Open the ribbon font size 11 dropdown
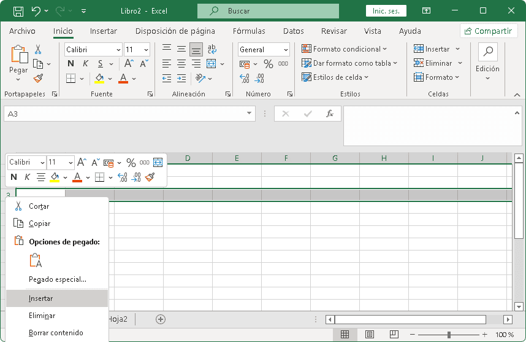The height and width of the screenshot is (342, 526). coord(147,50)
